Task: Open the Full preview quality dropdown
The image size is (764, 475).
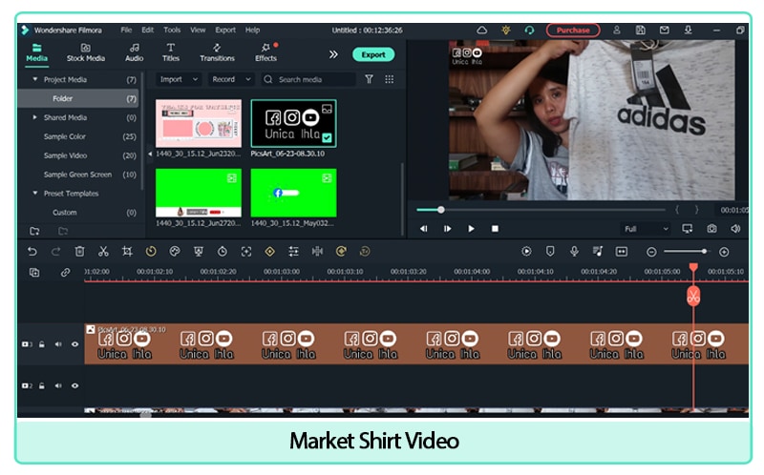Action: click(647, 229)
